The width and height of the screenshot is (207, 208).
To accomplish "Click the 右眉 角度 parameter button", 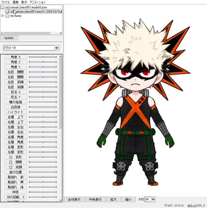I will (x=16, y=142).
